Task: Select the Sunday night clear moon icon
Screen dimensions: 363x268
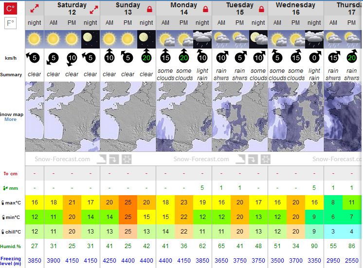Action: pyautogui.click(x=146, y=39)
